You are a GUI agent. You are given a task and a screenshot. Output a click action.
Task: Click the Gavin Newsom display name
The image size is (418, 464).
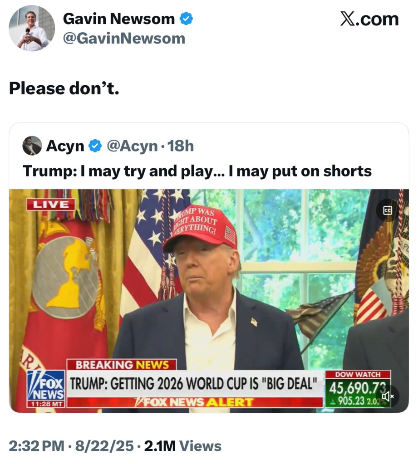pyautogui.click(x=119, y=19)
